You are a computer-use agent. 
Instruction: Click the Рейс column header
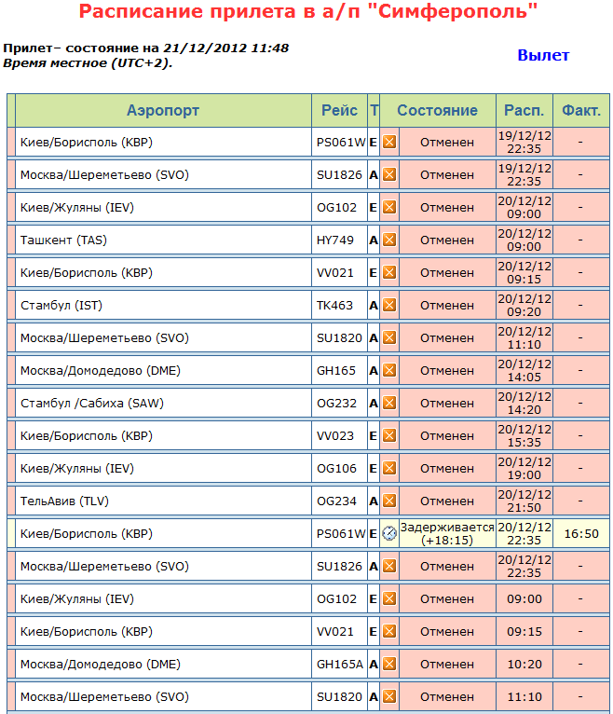click(339, 110)
